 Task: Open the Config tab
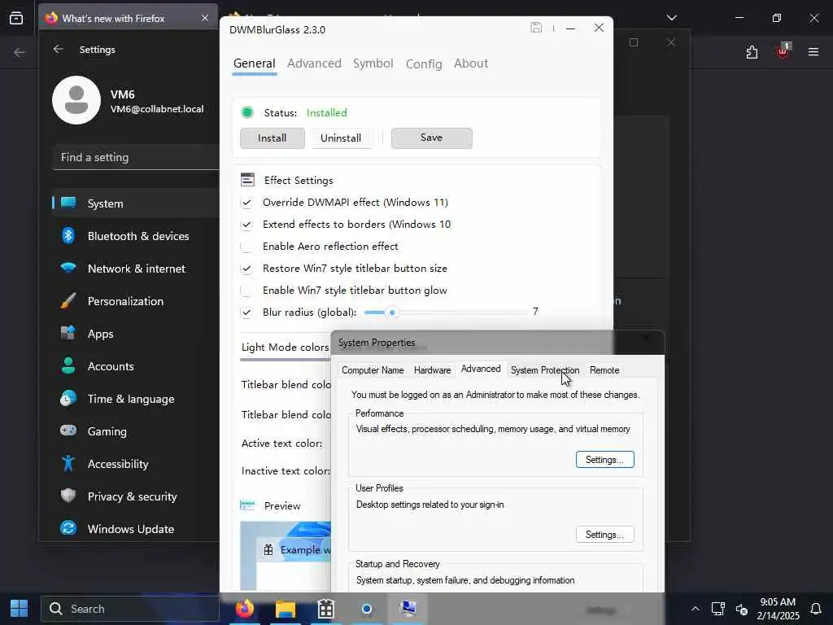(x=424, y=63)
